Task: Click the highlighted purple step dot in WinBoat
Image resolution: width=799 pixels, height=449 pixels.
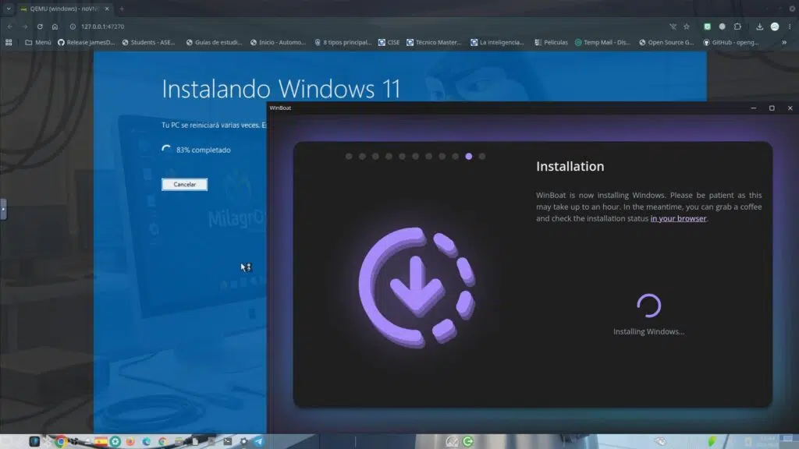Action: click(x=469, y=156)
